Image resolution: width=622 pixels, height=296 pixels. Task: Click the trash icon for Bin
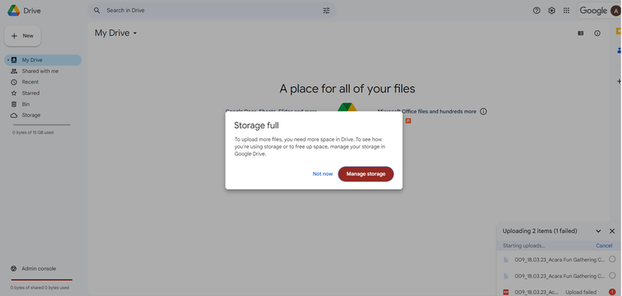point(14,104)
